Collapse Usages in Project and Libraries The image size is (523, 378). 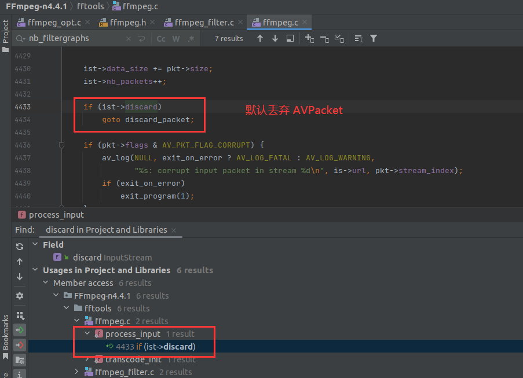[x=36, y=270]
